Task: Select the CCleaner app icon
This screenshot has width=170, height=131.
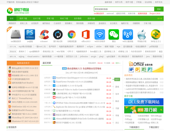Action: tap(44, 34)
